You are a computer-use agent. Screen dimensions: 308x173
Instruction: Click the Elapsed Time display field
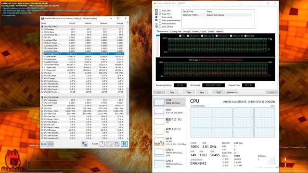coord(248,85)
